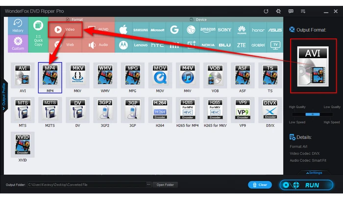343x199 pixels.
Task: Collapse the Output Profile side panel
Action: pos(4,95)
